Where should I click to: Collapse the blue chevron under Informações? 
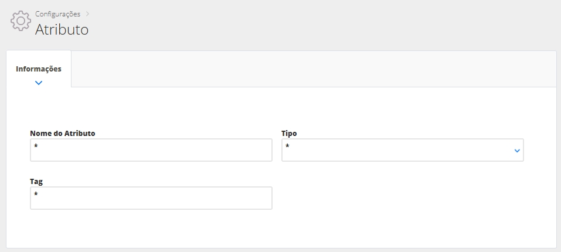tap(39, 83)
